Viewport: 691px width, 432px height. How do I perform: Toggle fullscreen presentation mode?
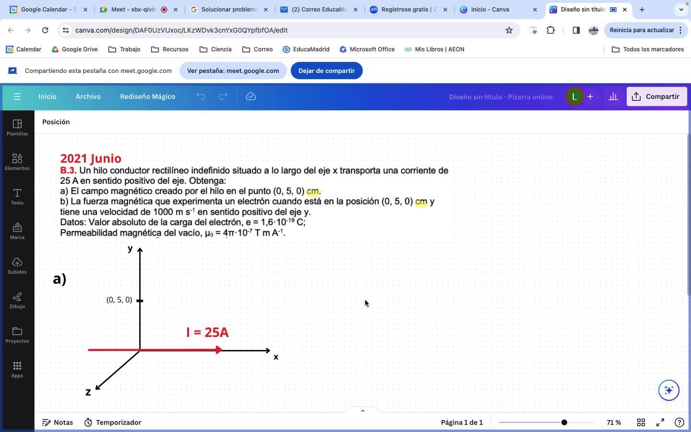coord(660,422)
